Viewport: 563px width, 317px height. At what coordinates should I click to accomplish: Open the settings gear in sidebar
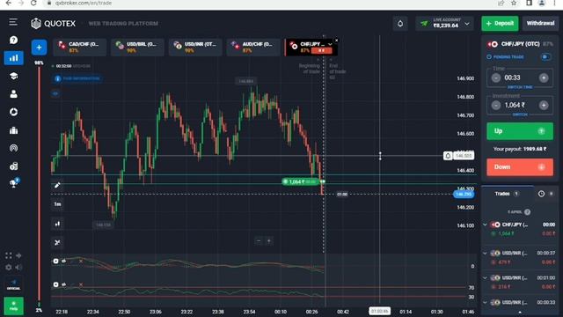pyautogui.click(x=9, y=267)
